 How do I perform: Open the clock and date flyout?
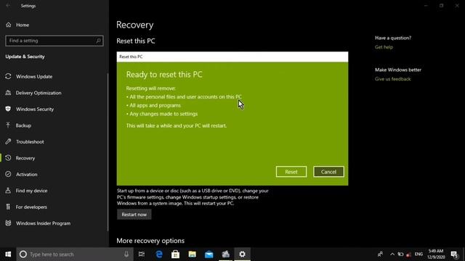pos(436,254)
